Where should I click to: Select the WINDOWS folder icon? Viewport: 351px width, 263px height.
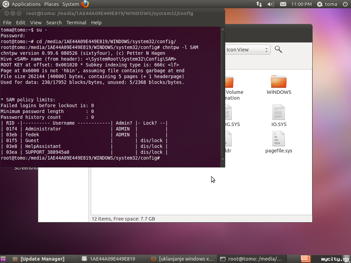tap(279, 82)
